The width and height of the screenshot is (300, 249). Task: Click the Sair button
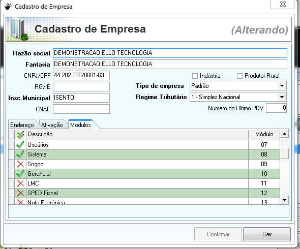(267, 234)
